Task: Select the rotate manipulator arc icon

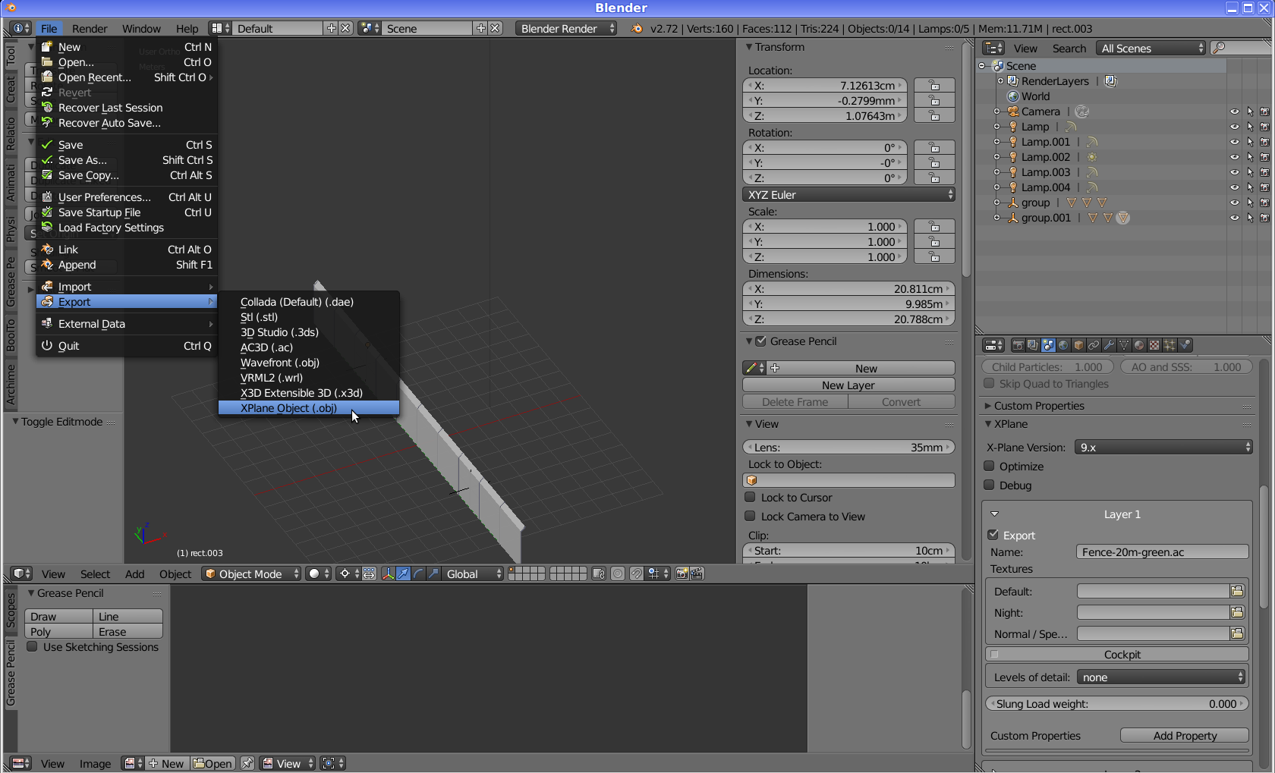Action: point(418,574)
